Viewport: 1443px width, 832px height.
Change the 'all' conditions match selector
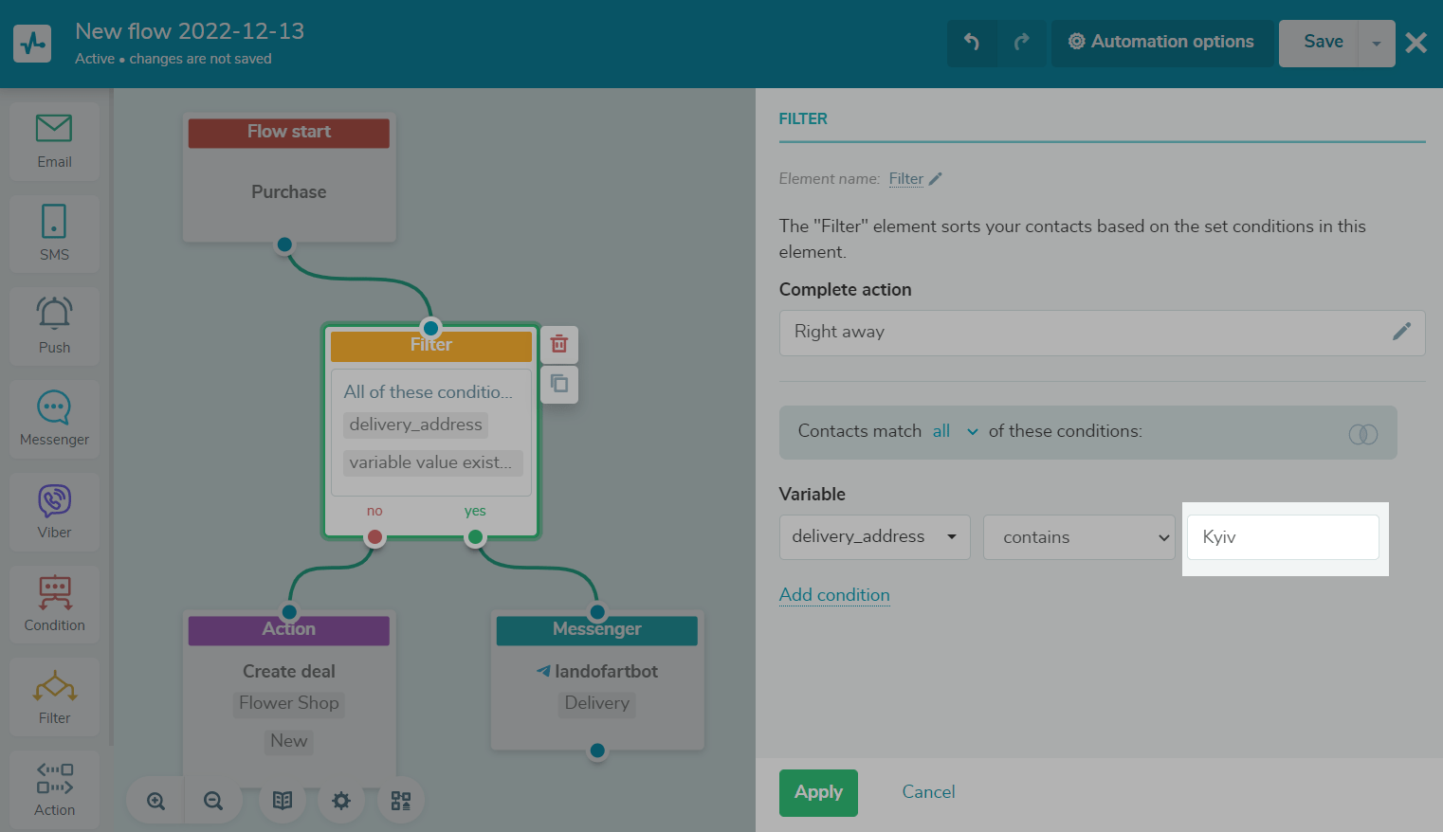point(955,431)
